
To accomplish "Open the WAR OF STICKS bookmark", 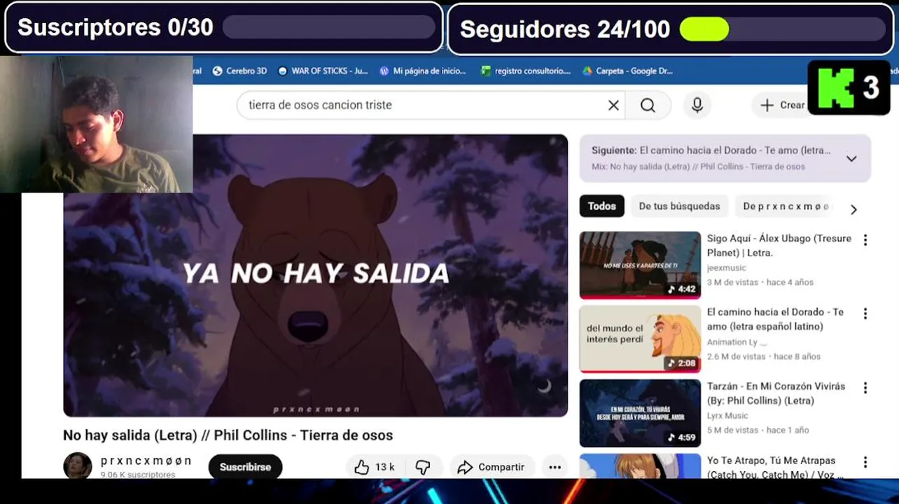I will tap(323, 71).
